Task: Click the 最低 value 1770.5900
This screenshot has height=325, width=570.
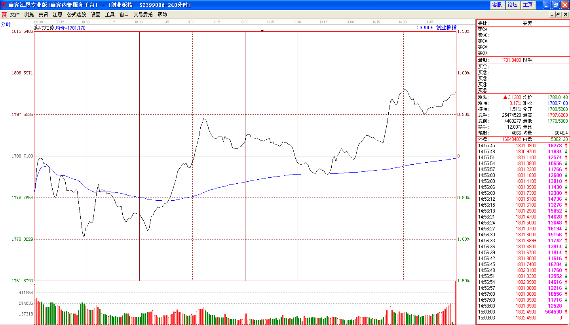Action: point(558,121)
